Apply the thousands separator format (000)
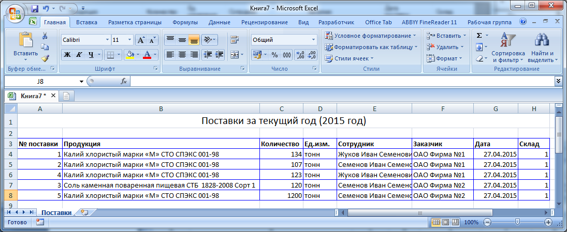The image size is (567, 232). pos(287,55)
